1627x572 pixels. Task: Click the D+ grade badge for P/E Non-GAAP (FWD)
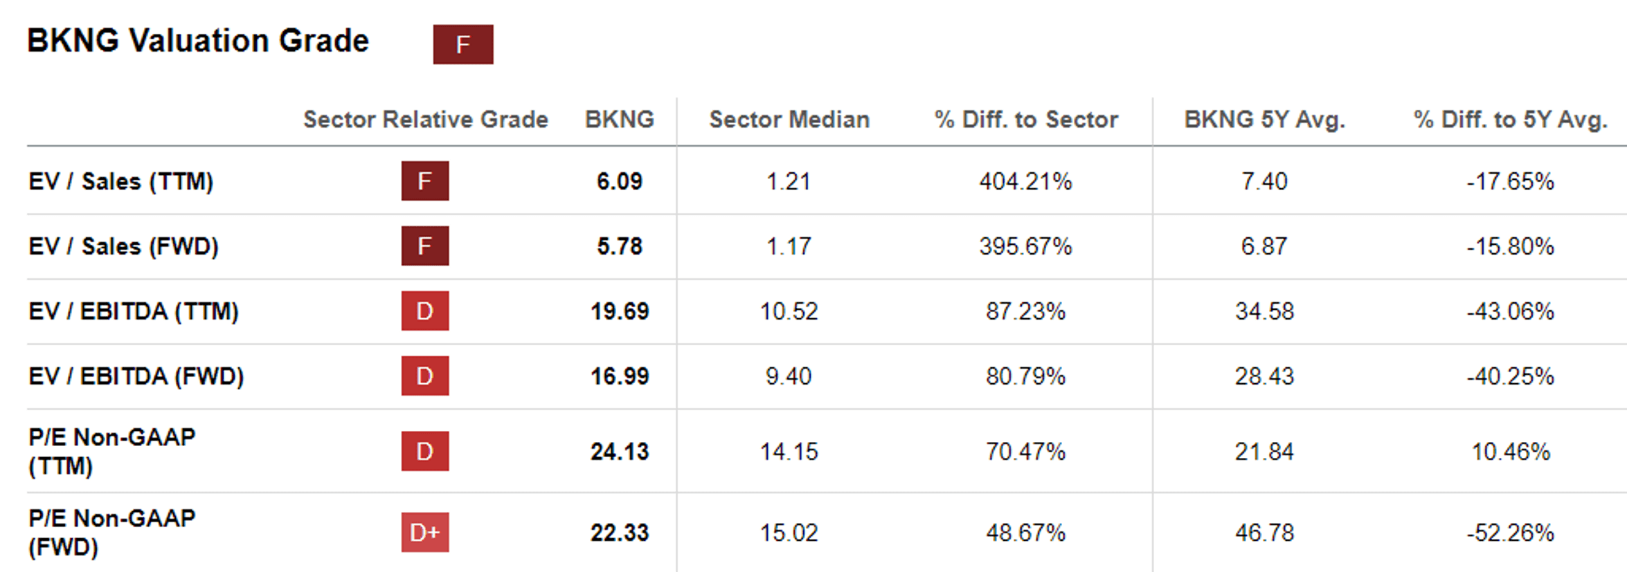424,533
